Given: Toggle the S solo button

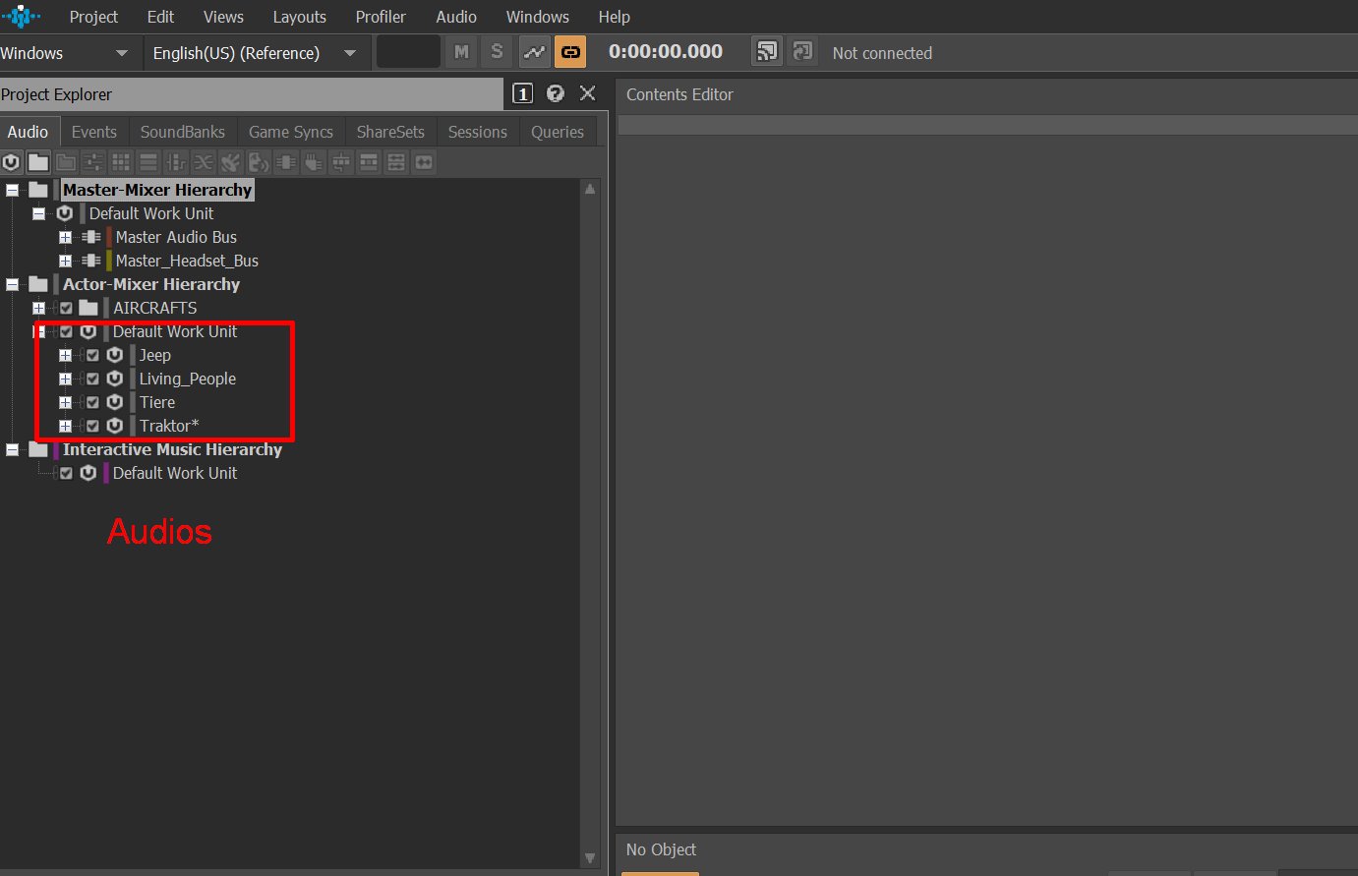Looking at the screenshot, I should click(x=498, y=52).
